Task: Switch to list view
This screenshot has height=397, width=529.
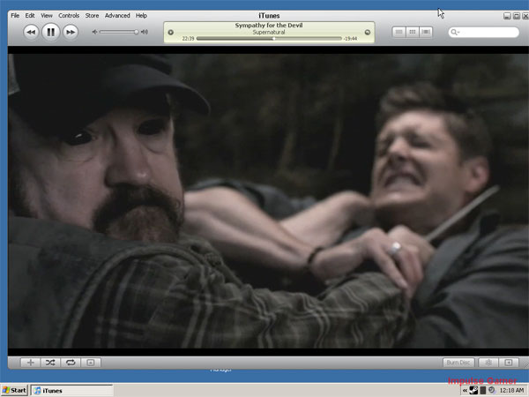Action: [x=399, y=32]
